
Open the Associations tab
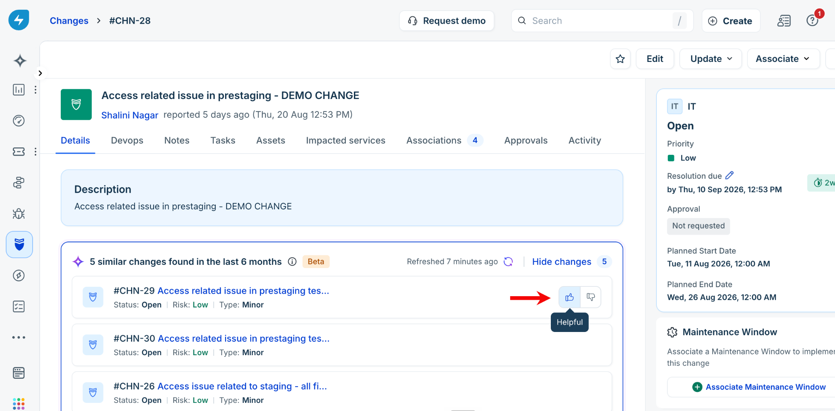click(x=444, y=141)
